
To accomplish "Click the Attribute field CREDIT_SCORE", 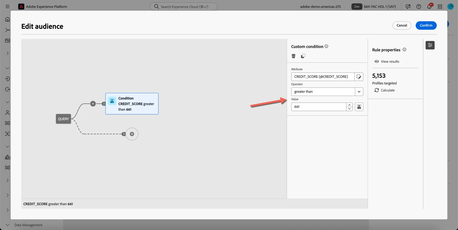I will tap(323, 77).
